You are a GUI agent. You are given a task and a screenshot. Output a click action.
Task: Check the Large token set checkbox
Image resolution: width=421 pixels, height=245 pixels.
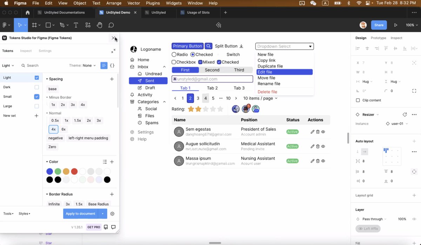[37, 106]
